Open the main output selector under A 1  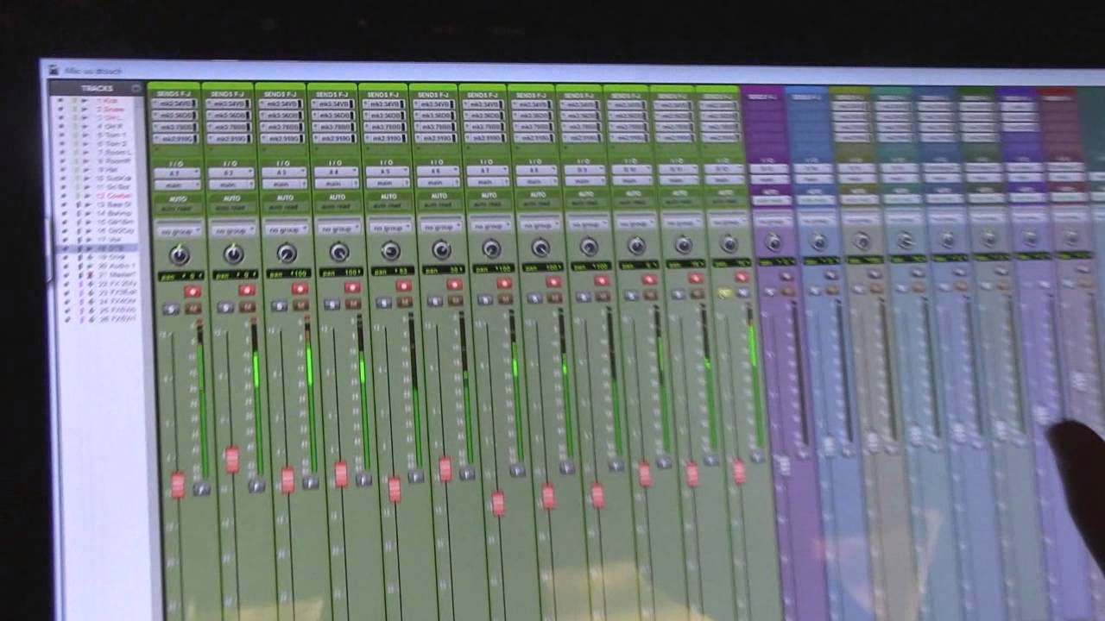pyautogui.click(x=177, y=185)
